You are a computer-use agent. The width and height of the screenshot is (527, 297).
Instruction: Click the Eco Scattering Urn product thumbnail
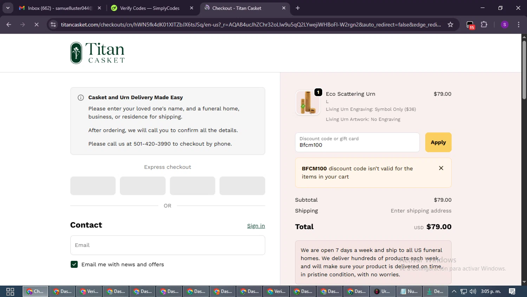click(x=308, y=103)
